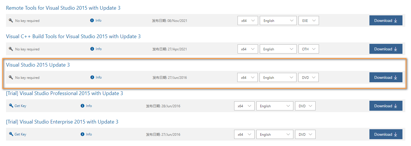Click key icon for Professional 2015 trial

pos(11,106)
